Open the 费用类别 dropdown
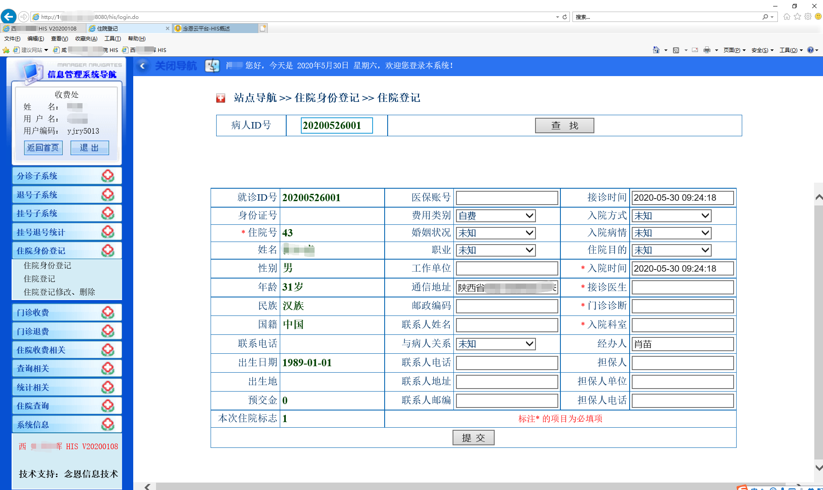Image resolution: width=823 pixels, height=490 pixels. click(496, 216)
